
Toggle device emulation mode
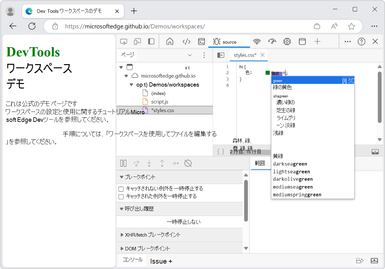click(137, 41)
